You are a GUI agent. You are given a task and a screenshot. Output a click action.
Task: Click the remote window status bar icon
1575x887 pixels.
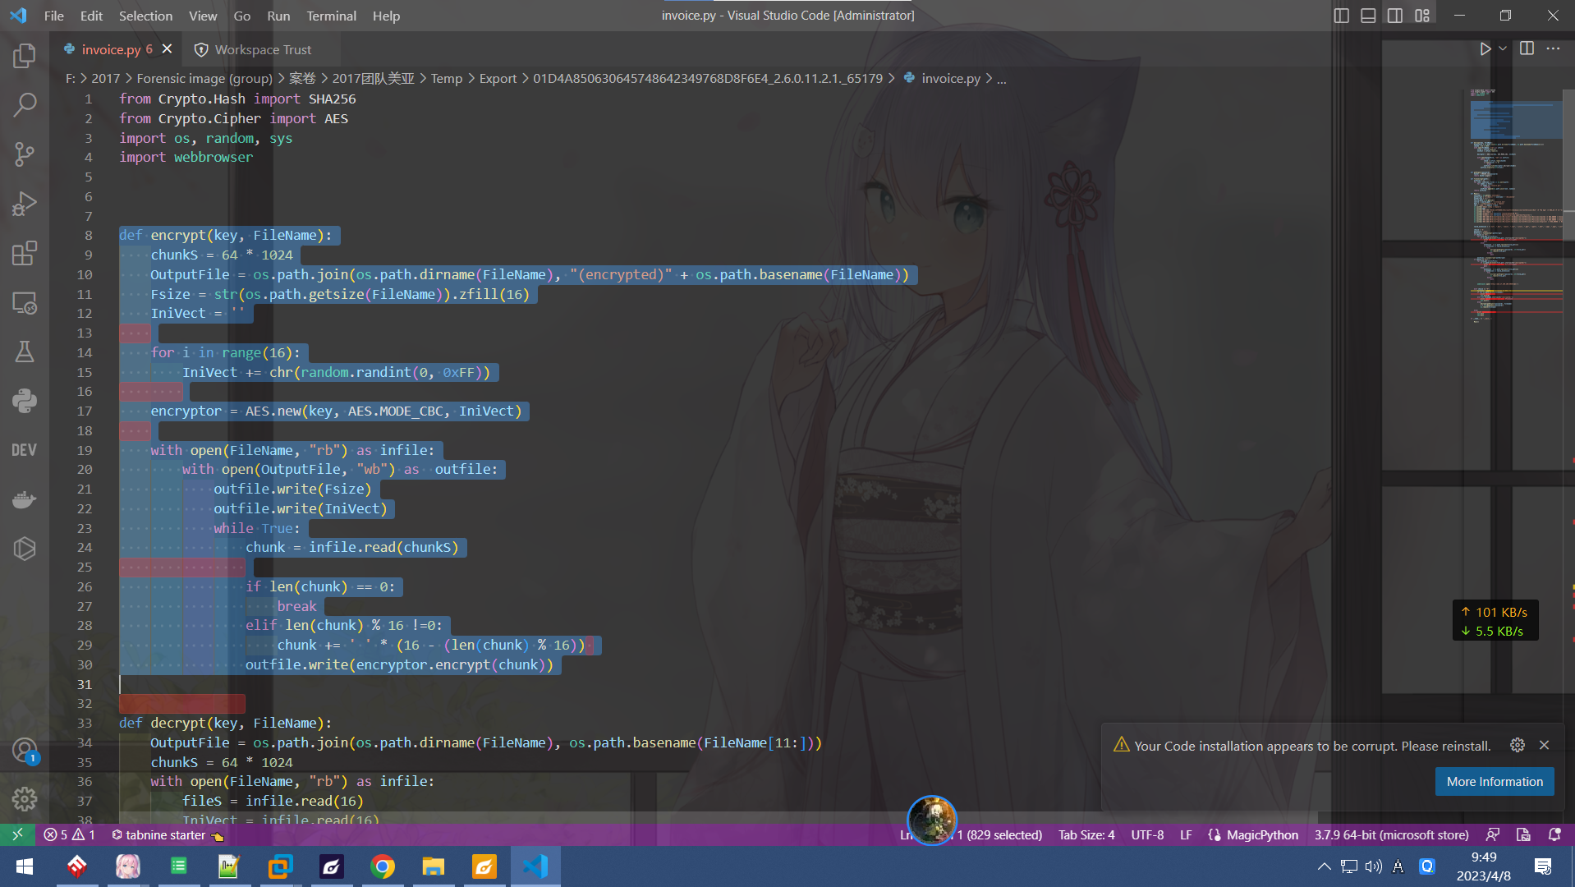[x=17, y=834]
